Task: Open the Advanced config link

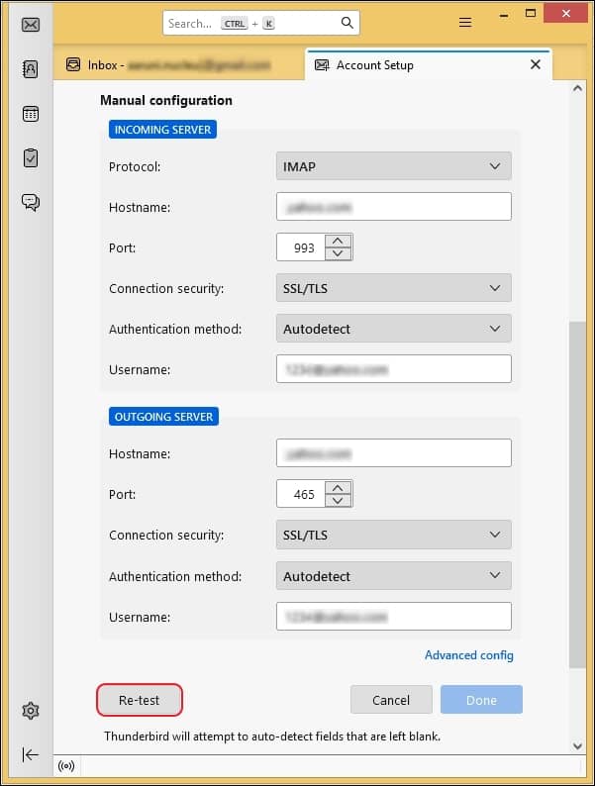Action: (x=468, y=655)
